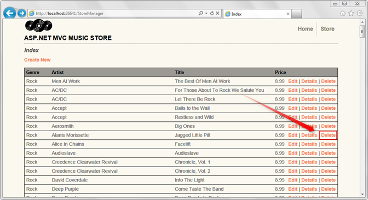Go back with the browser Back arrow

pyautogui.click(x=10, y=13)
